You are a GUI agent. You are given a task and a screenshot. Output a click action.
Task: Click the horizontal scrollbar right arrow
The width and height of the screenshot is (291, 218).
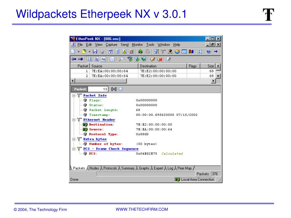point(213,81)
